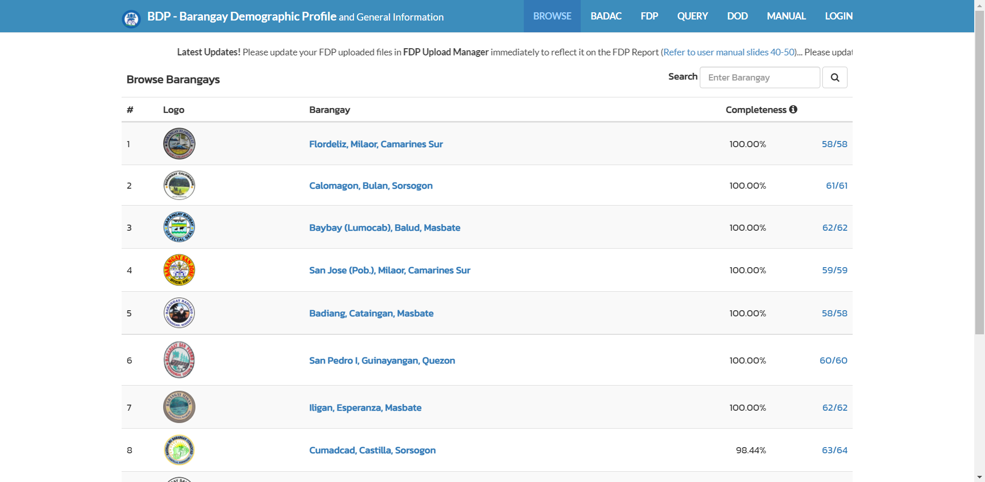
Task: Go to the LOGIN page
Action: tap(838, 16)
